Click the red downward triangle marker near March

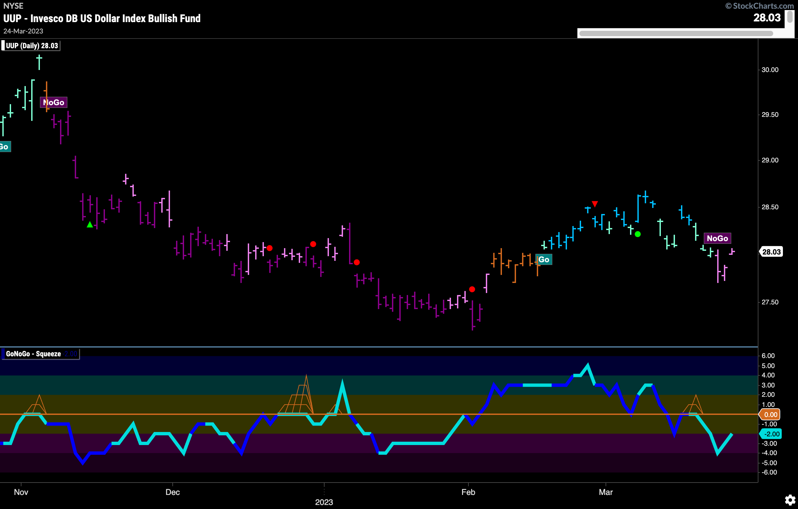point(595,204)
